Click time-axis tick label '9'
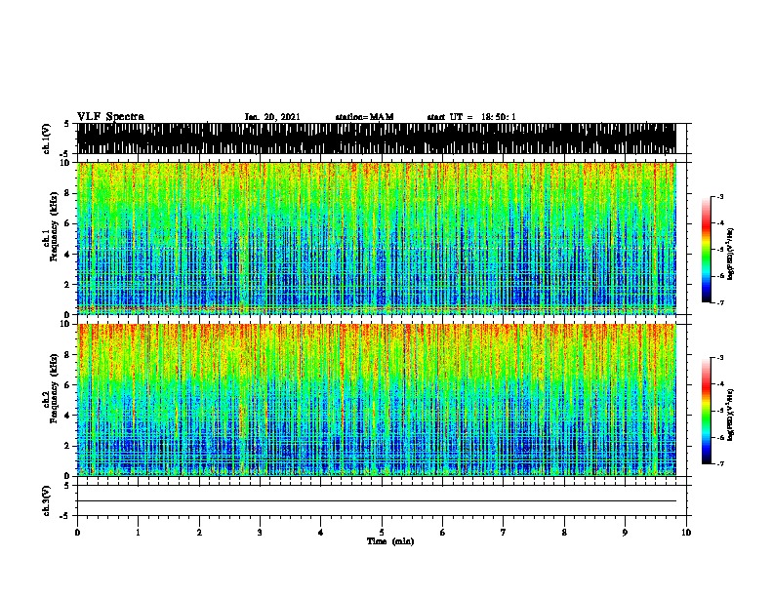773x597 pixels. (625, 533)
